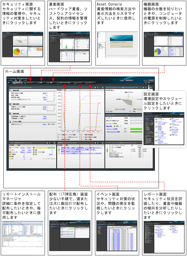Screen dimensions: 187x256
Task: Open the 設定 screen button
Action: (x=148, y=83)
